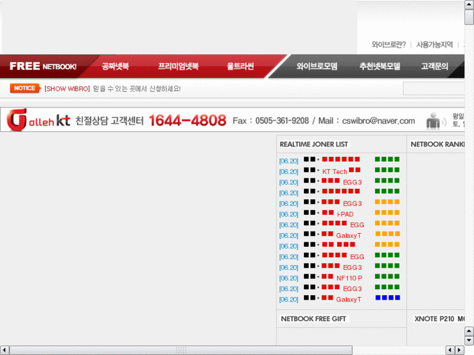The height and width of the screenshot is (355, 474).
Task: Click the 와이브로란? link
Action: [389, 45]
